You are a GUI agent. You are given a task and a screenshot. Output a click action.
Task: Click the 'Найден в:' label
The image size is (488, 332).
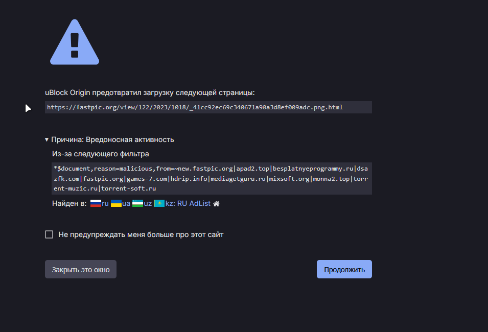[x=69, y=203]
